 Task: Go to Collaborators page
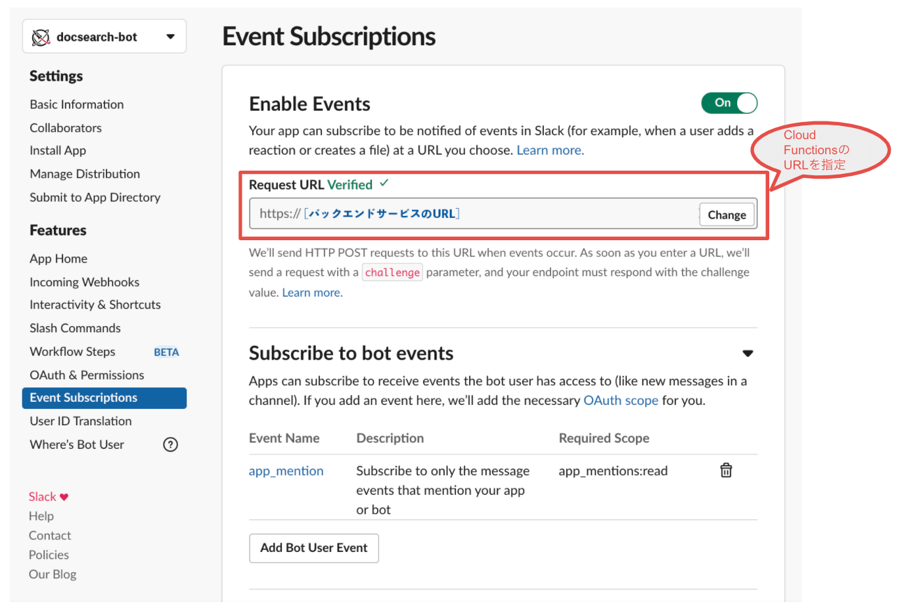(66, 128)
